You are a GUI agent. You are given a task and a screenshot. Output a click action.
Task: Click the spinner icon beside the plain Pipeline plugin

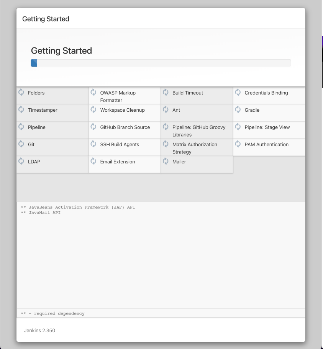tap(21, 127)
